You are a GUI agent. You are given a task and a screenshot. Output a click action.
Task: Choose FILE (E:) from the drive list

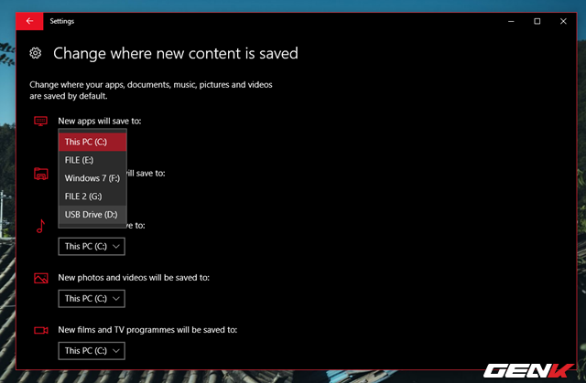tap(92, 160)
